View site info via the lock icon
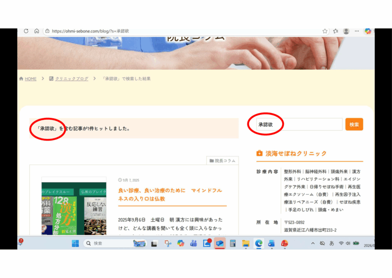 click(47, 31)
